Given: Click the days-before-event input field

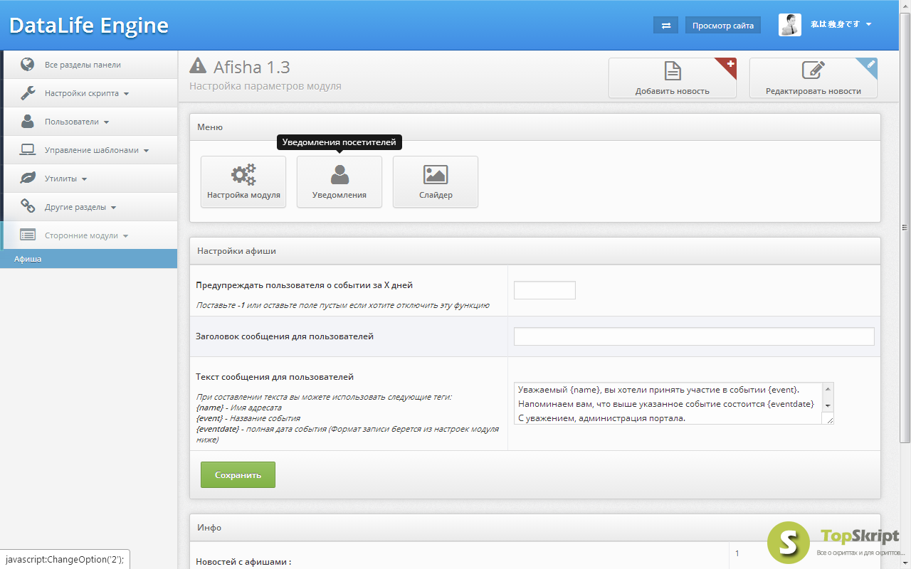Looking at the screenshot, I should 544,290.
